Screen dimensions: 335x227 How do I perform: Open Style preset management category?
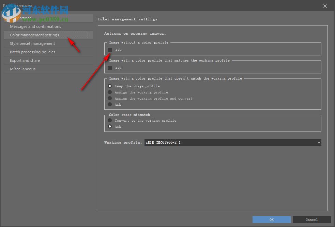pos(48,43)
